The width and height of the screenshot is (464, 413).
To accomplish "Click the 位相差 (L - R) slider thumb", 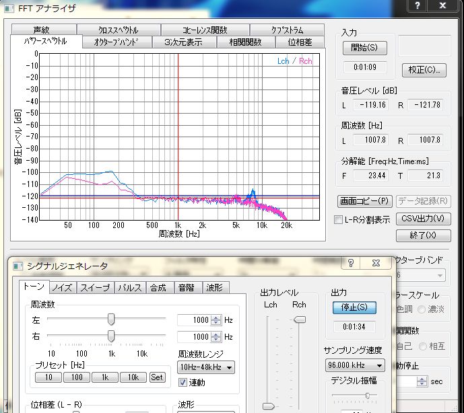I will [76, 412].
